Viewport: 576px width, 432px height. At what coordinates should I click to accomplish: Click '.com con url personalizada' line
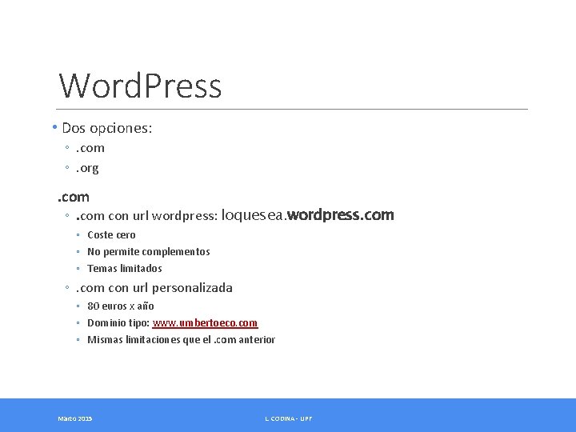(154, 288)
